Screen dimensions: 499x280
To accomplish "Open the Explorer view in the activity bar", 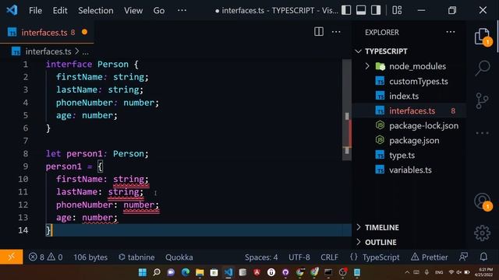I will point(482,37).
